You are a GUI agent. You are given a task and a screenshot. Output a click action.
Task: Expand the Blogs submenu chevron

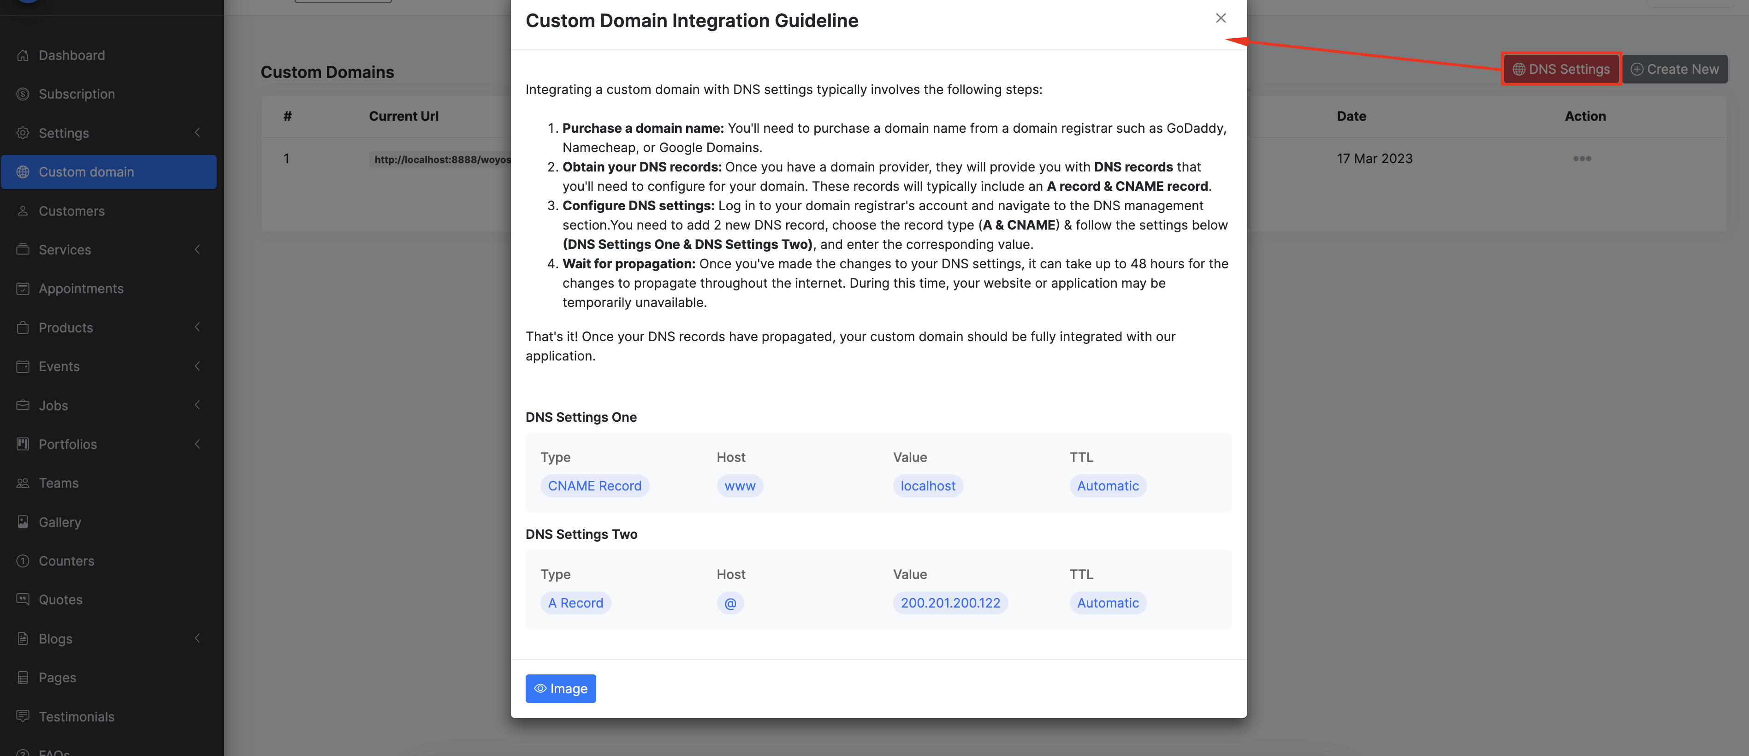[x=197, y=638]
